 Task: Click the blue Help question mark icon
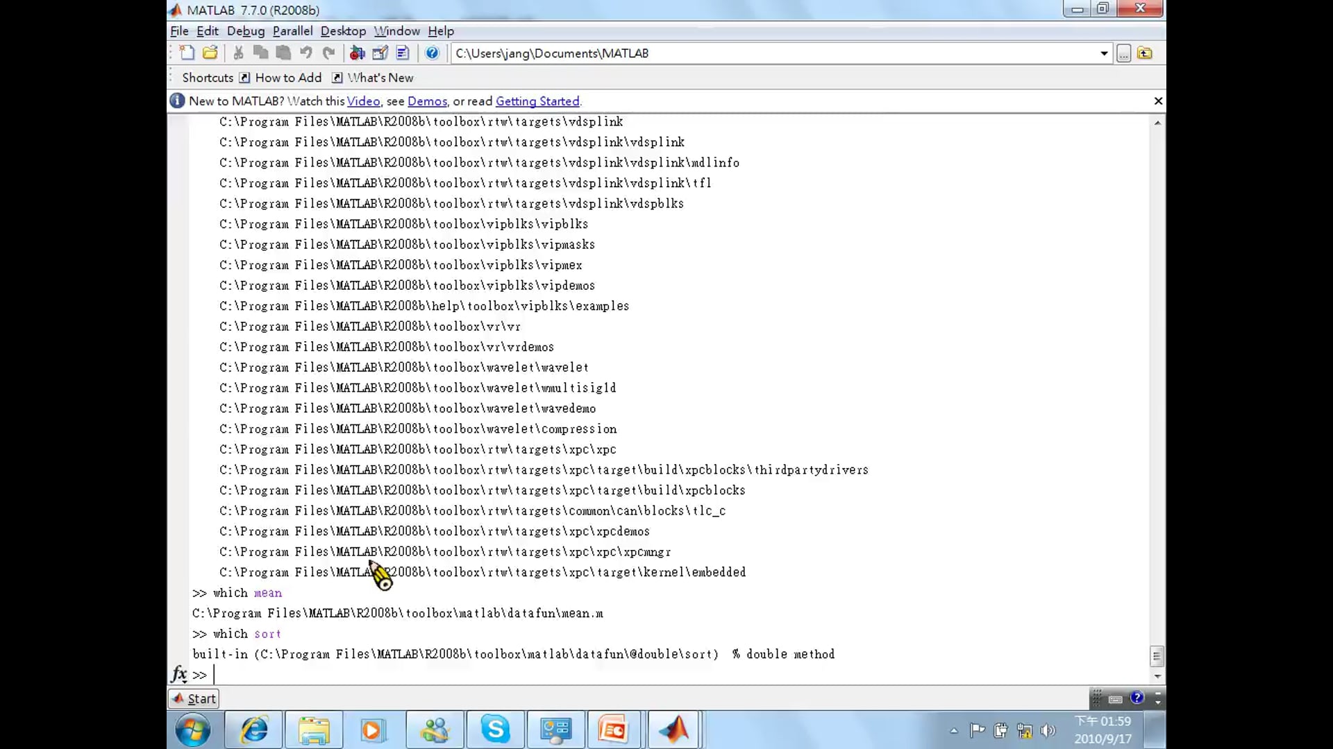pyautogui.click(x=432, y=53)
